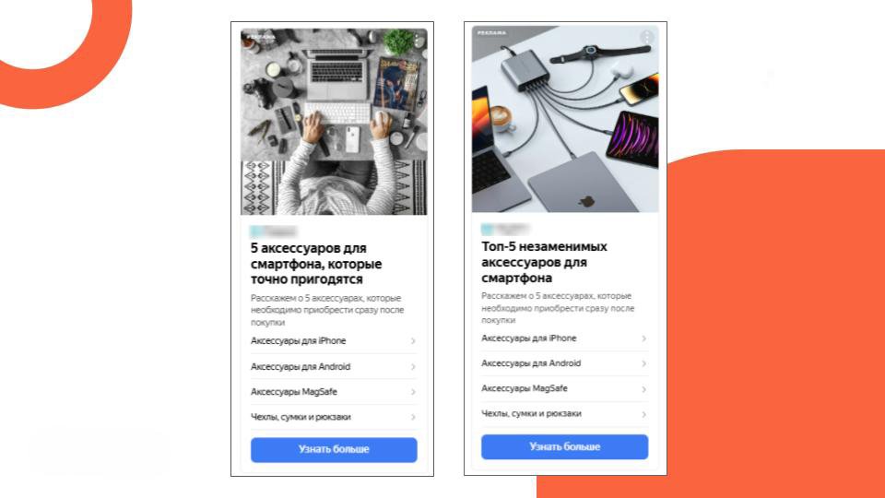
Task: Open the charging hub photo in right ad
Action: (x=565, y=119)
